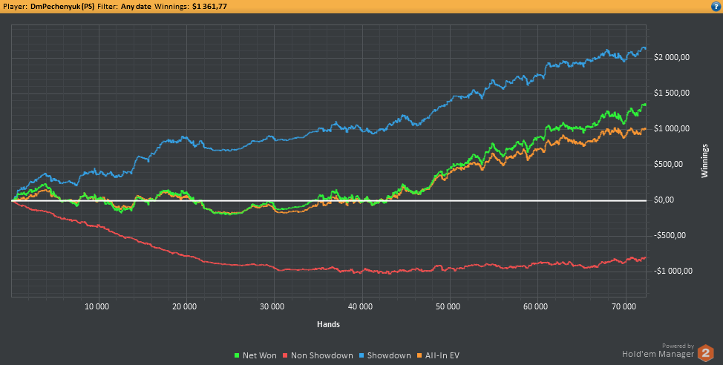723x365 pixels.
Task: Toggle the All-In EV orange legend swatch
Action: (419, 356)
